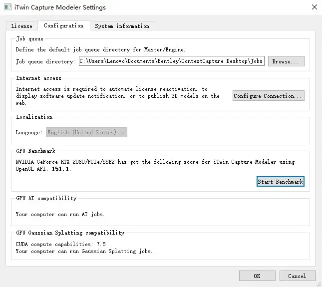Click the 'Localization' group title

click(x=34, y=117)
